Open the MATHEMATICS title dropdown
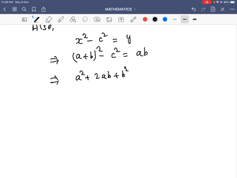Screen dimensions: 237x178 tap(120, 9)
